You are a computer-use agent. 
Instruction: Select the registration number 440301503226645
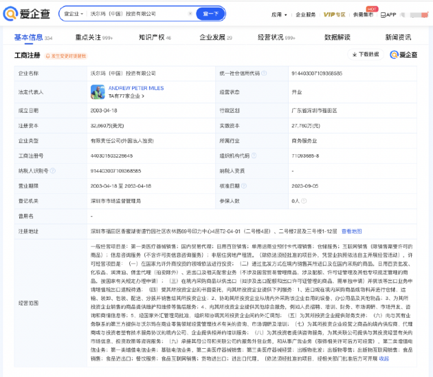pos(111,156)
